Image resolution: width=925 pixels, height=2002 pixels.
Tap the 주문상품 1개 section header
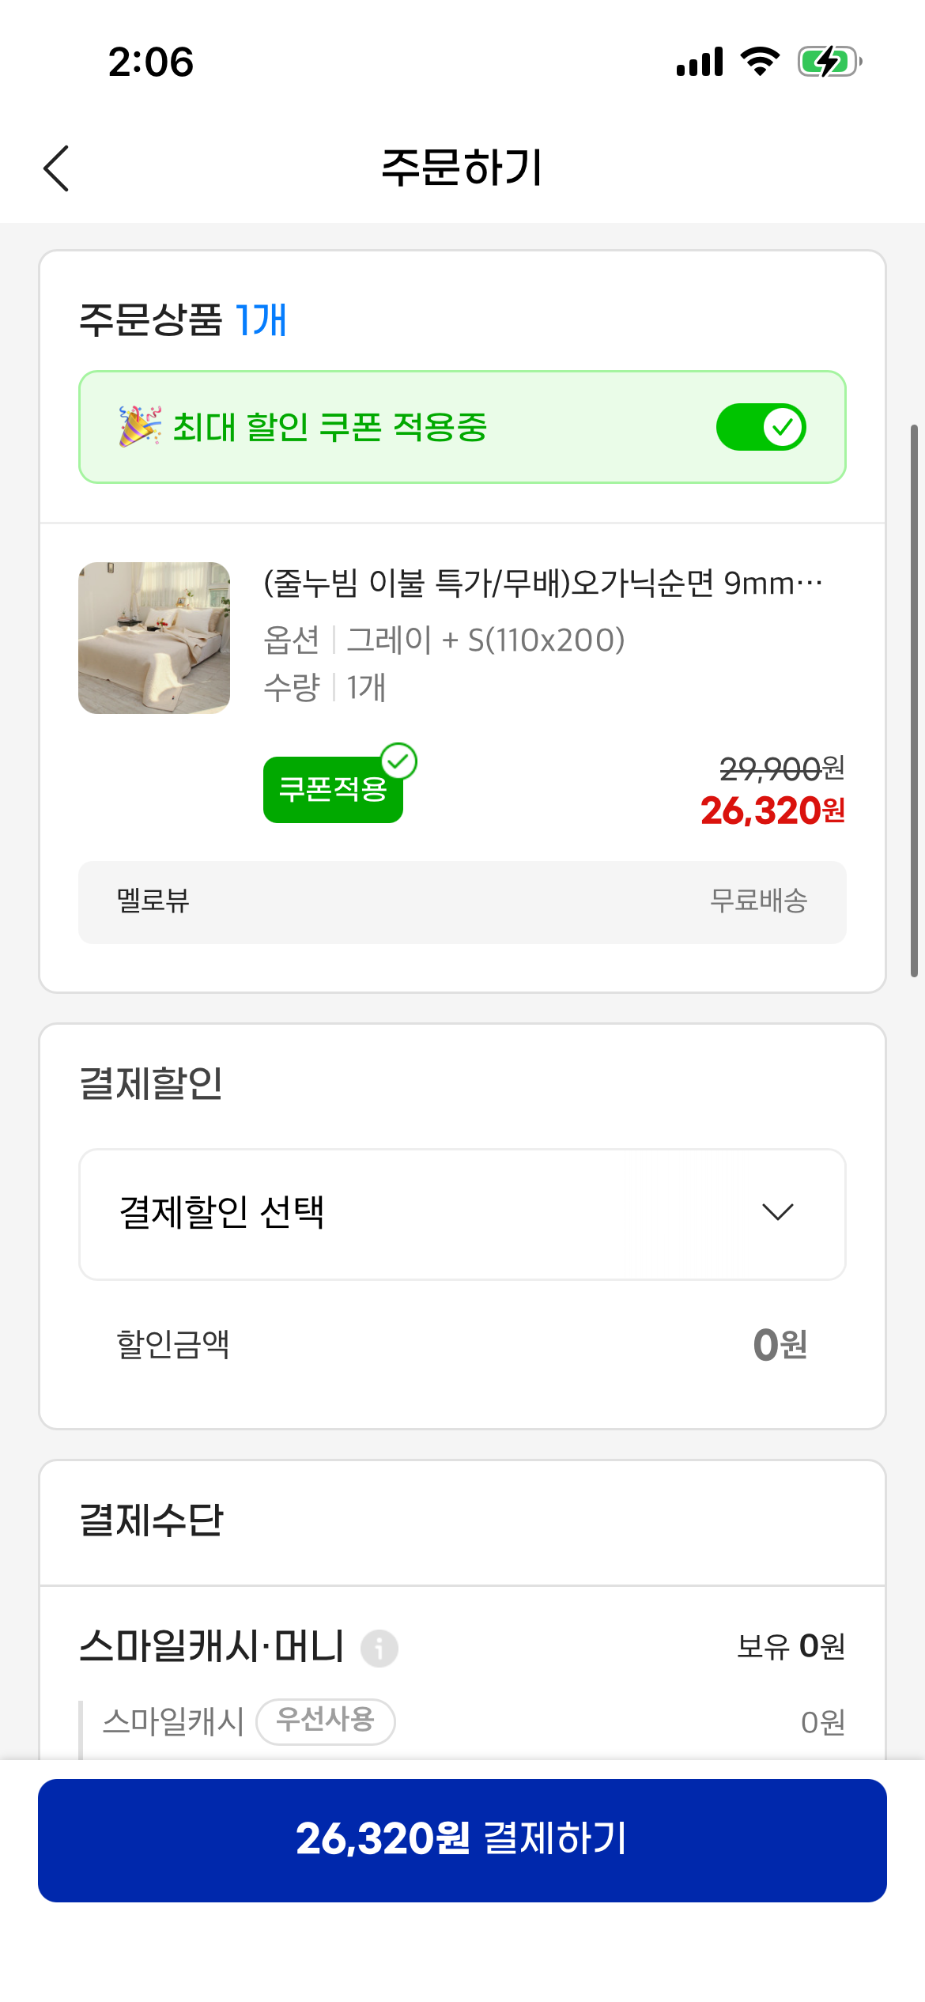(x=183, y=320)
